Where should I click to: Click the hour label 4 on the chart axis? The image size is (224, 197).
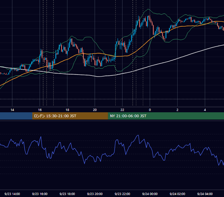[205, 110]
